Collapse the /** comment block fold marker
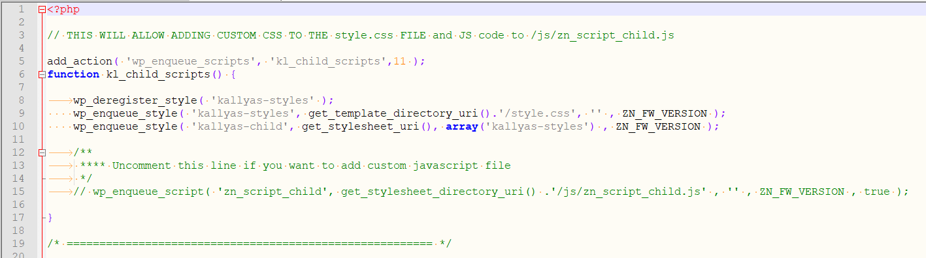The height and width of the screenshot is (258, 926). 42,153
